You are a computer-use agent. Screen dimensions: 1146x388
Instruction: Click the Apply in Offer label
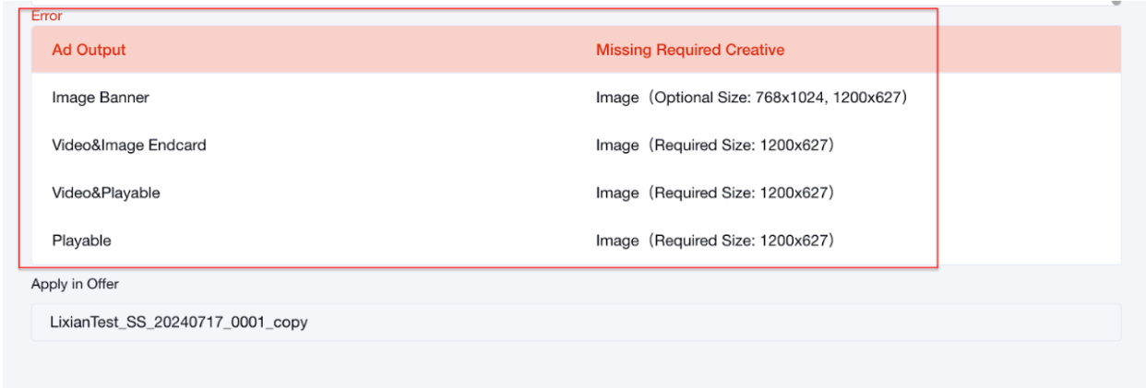[x=75, y=284]
